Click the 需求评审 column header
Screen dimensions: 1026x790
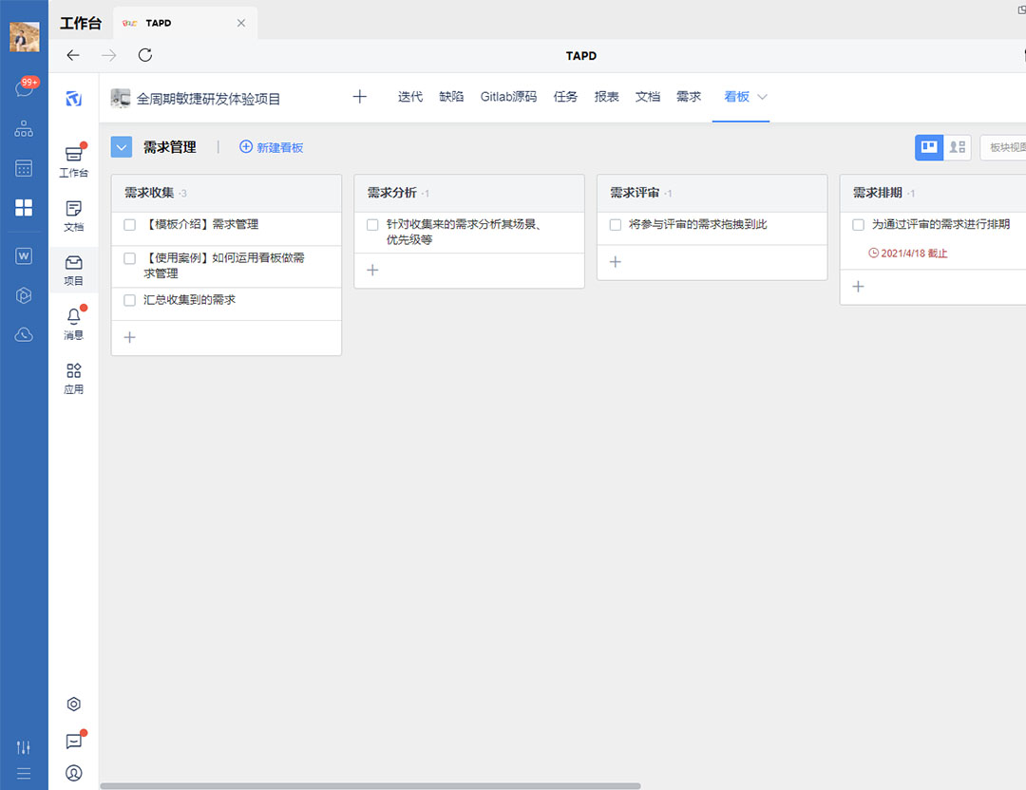(x=712, y=193)
